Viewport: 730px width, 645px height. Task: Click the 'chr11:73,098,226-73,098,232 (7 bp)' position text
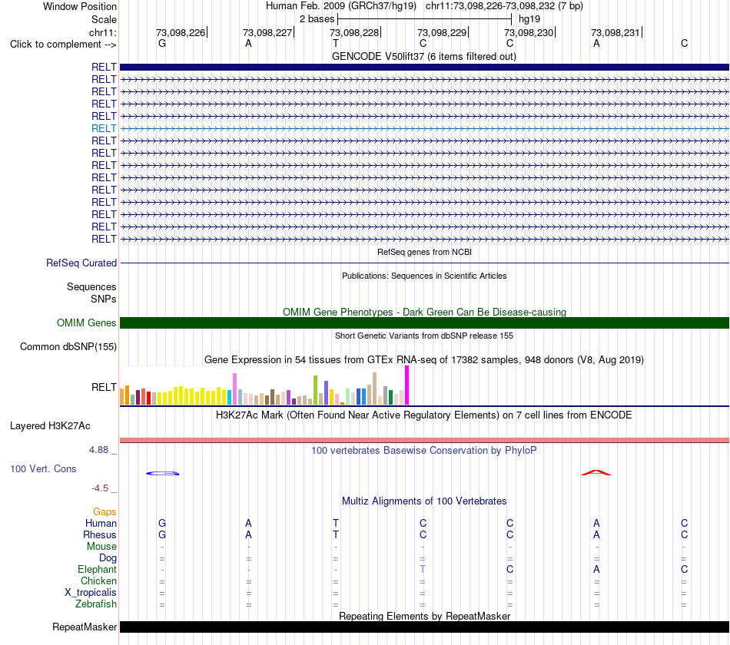coord(504,6)
